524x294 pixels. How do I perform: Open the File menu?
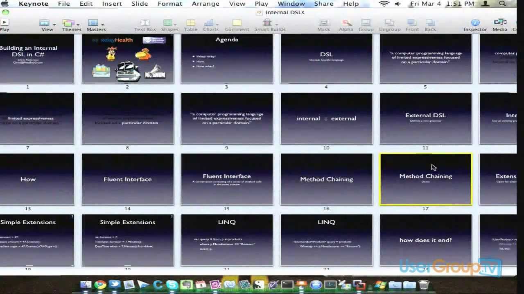64,4
